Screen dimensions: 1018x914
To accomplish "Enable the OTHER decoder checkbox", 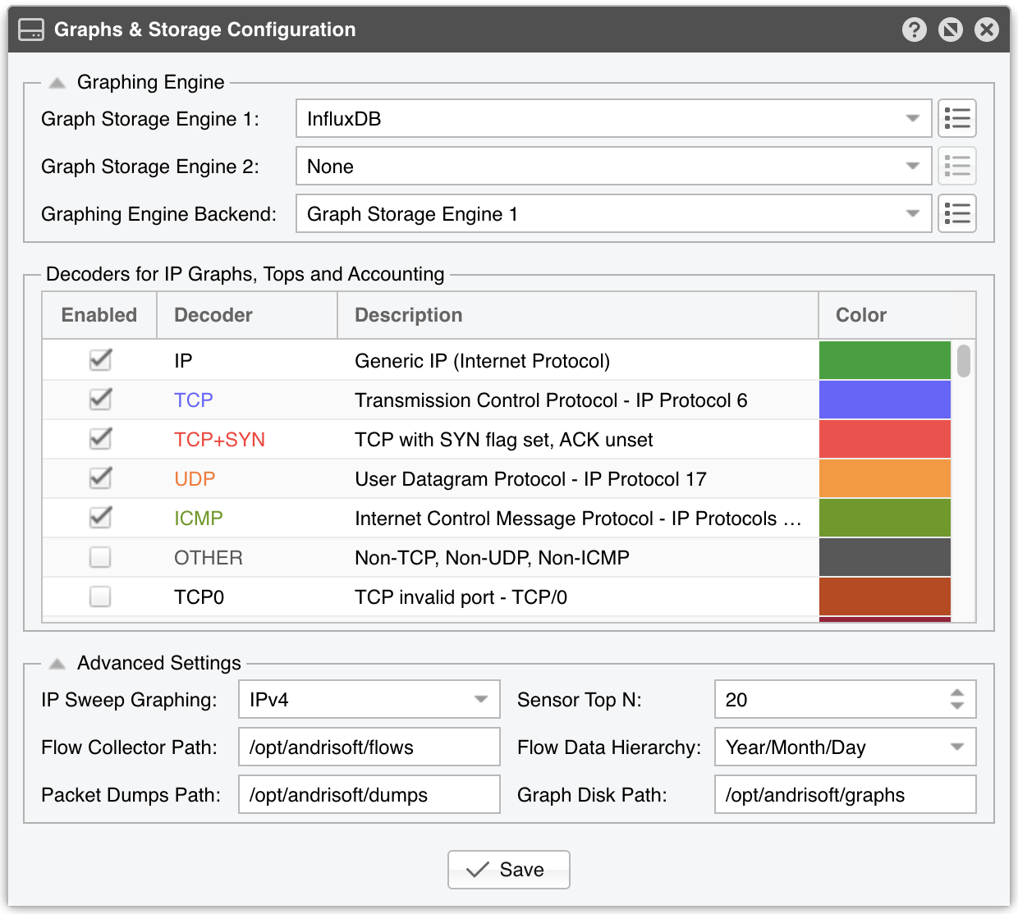I will (100, 557).
